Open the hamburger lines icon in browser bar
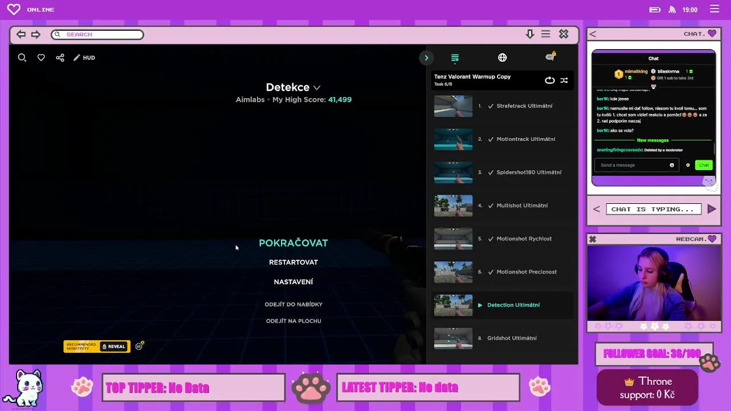 [546, 34]
